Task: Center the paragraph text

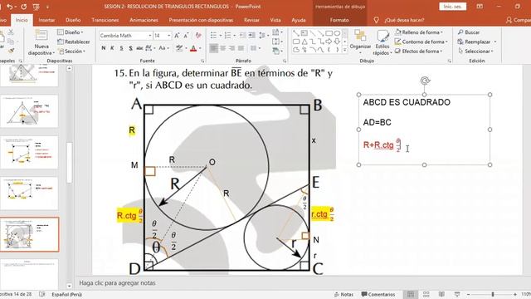Action: [223, 48]
